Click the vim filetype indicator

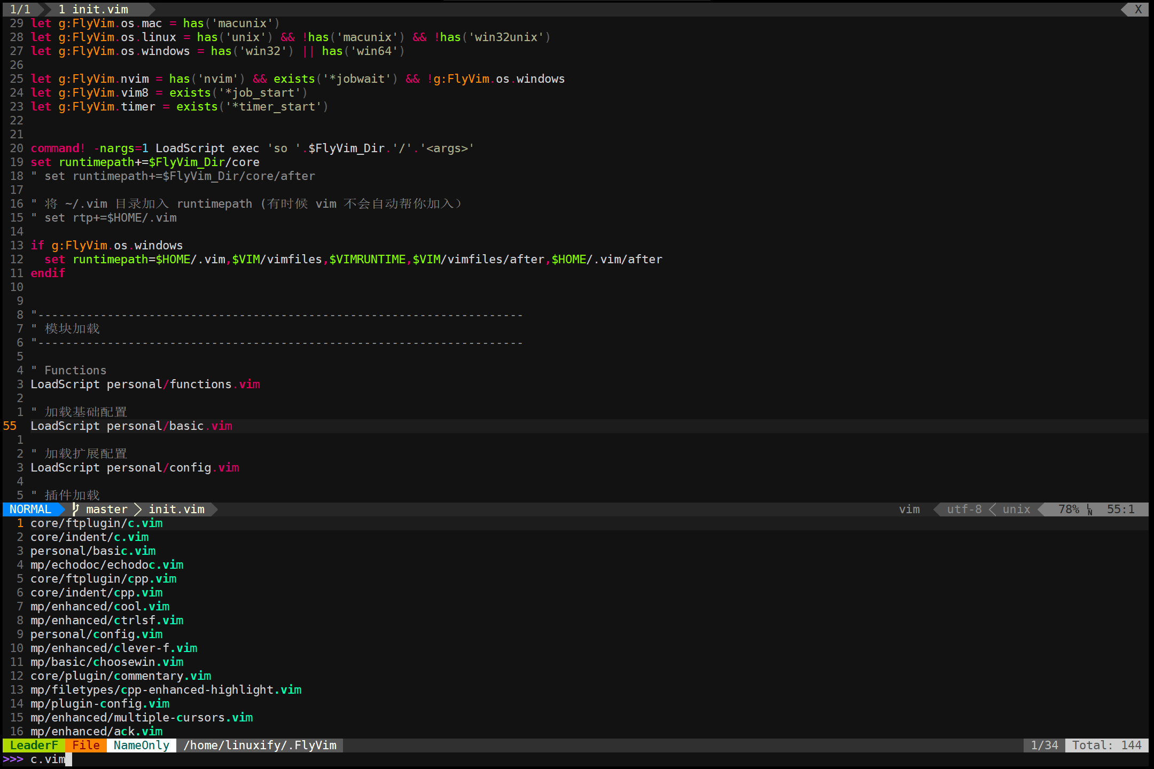pyautogui.click(x=909, y=509)
